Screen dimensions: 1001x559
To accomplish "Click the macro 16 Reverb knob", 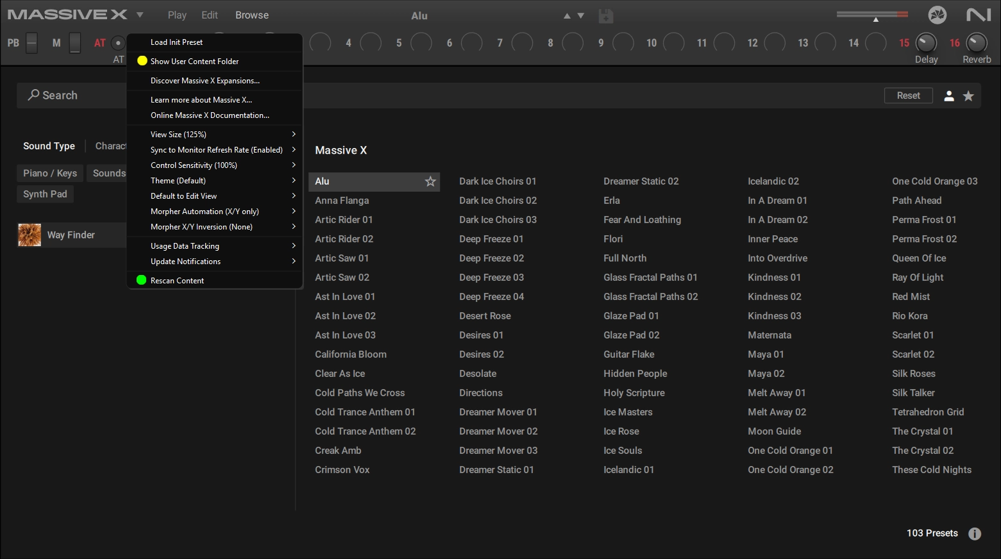I will [x=977, y=43].
